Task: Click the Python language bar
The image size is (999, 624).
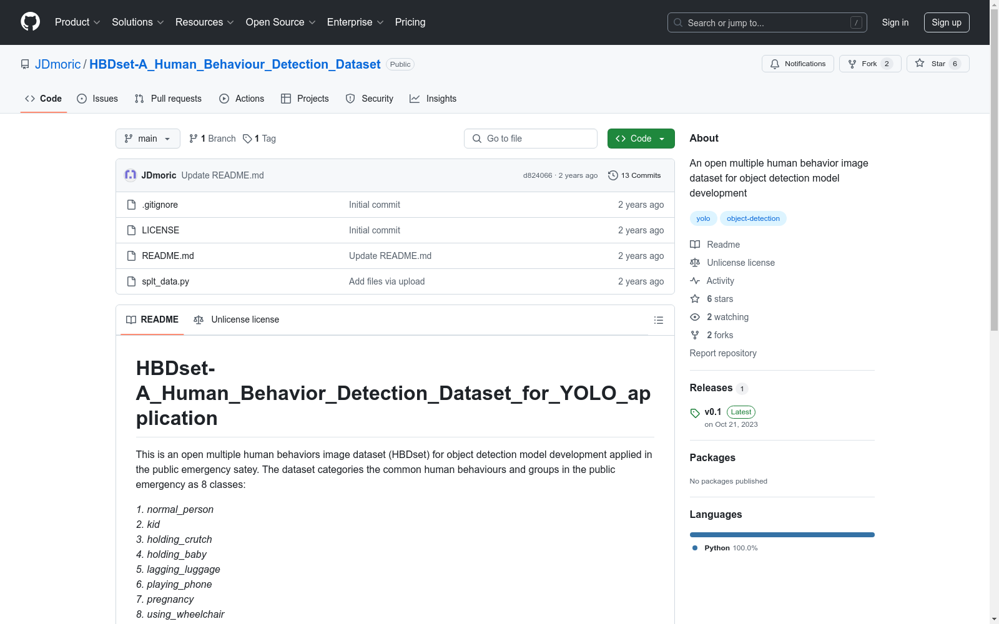Action: (x=782, y=535)
